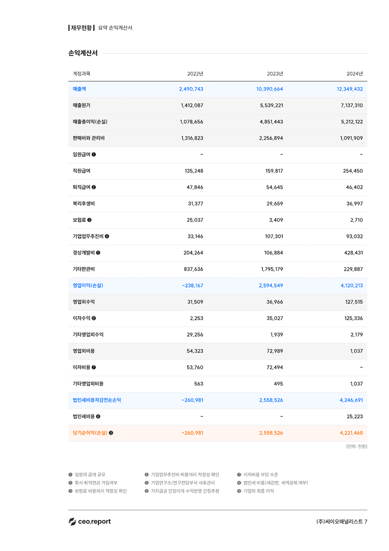Click the ❷ badge beside 퇴직급여
Screen dimensions: 389x551
93,187
